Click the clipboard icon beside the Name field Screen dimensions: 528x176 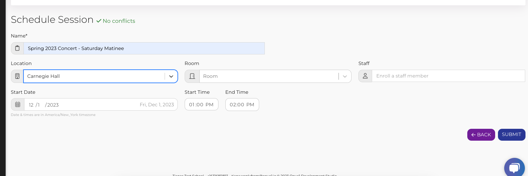coord(18,48)
